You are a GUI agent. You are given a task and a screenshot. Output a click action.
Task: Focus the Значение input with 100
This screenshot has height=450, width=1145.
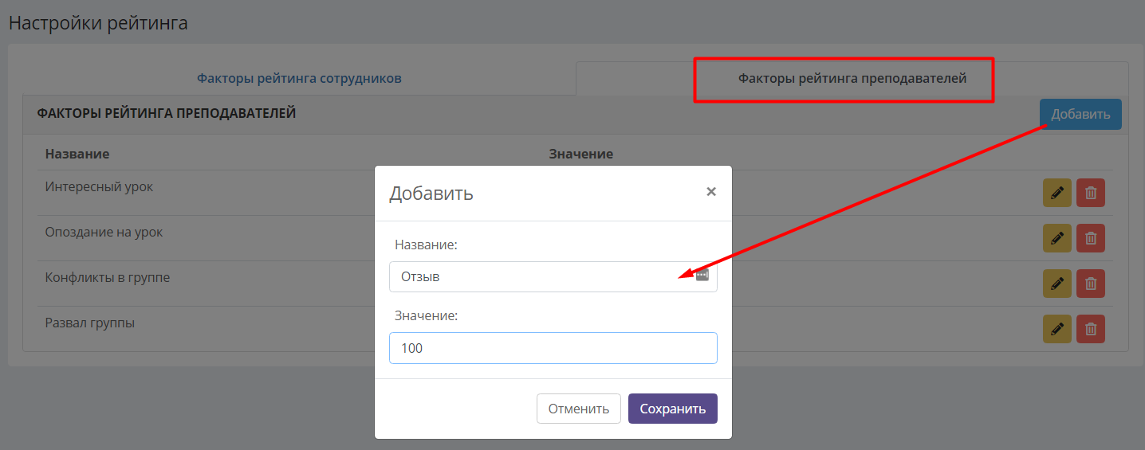coord(553,348)
